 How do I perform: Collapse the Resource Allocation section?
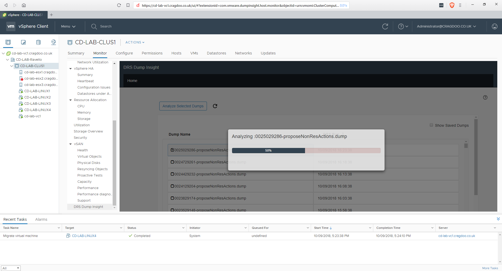coord(71,100)
